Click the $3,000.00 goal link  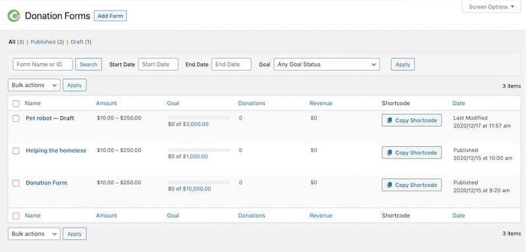(196, 124)
